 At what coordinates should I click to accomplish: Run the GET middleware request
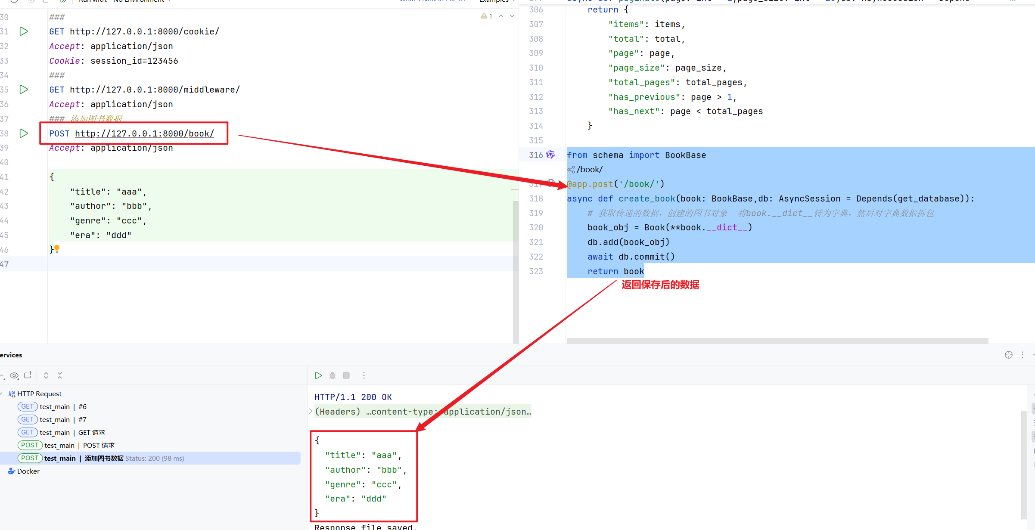tap(24, 90)
